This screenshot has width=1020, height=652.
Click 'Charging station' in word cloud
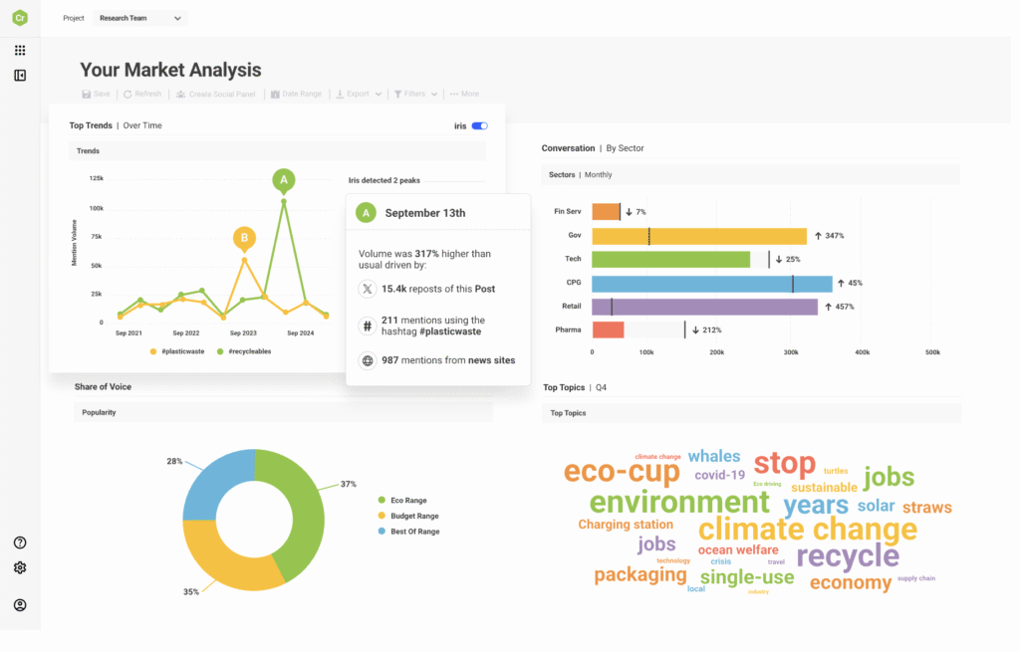click(x=626, y=525)
